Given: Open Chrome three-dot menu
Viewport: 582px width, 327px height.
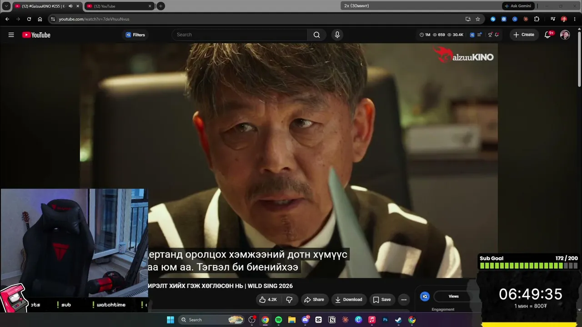Looking at the screenshot, I should 574,19.
